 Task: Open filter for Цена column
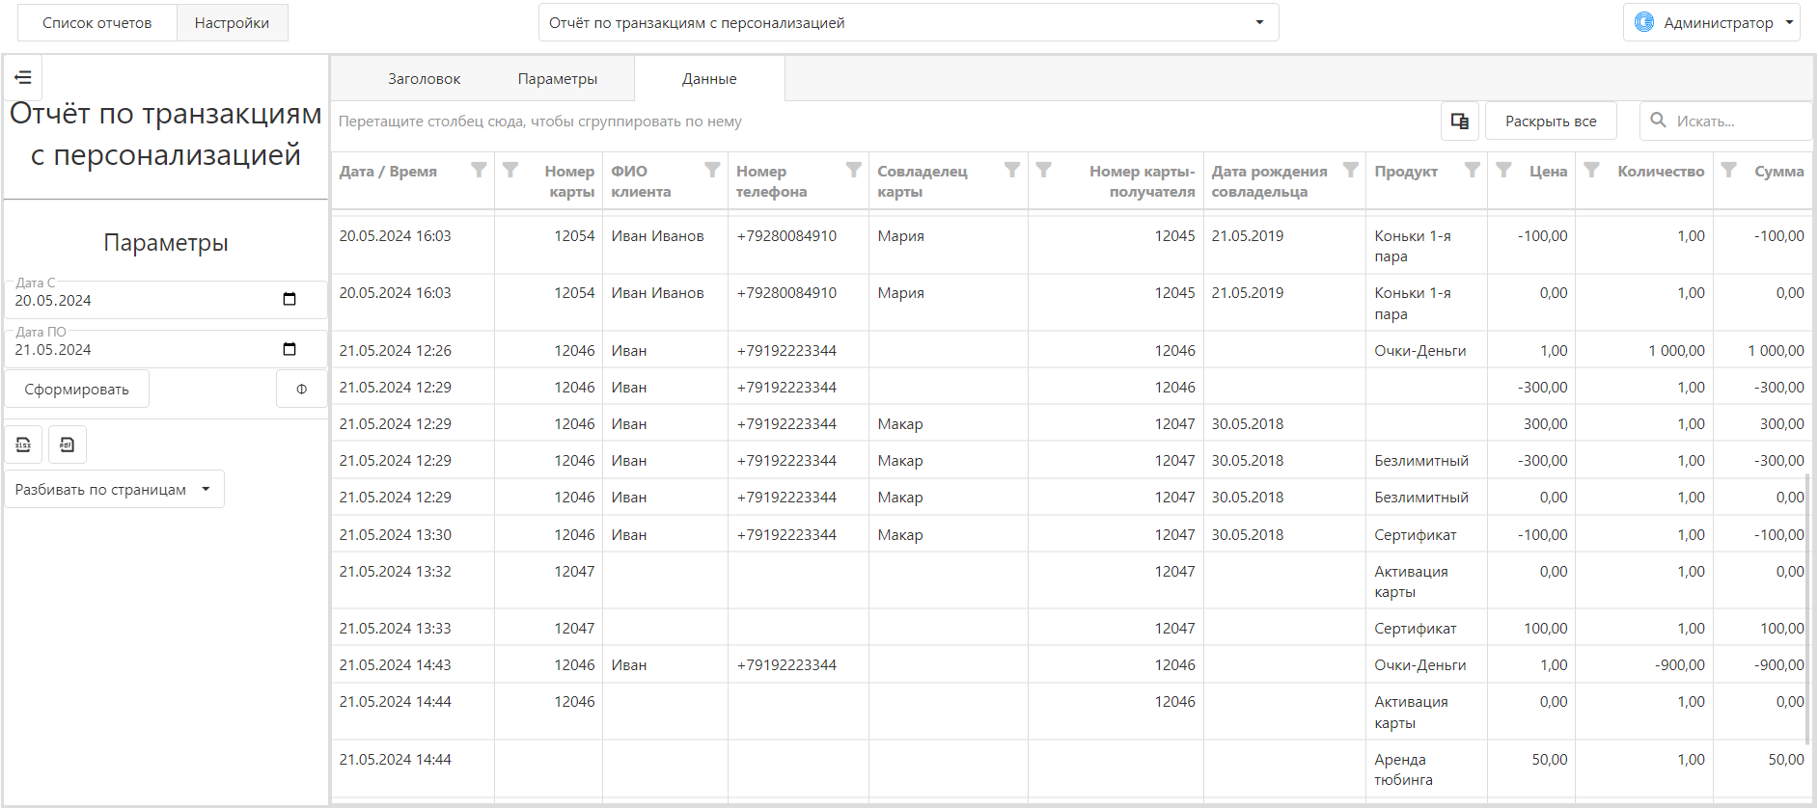pos(1503,170)
